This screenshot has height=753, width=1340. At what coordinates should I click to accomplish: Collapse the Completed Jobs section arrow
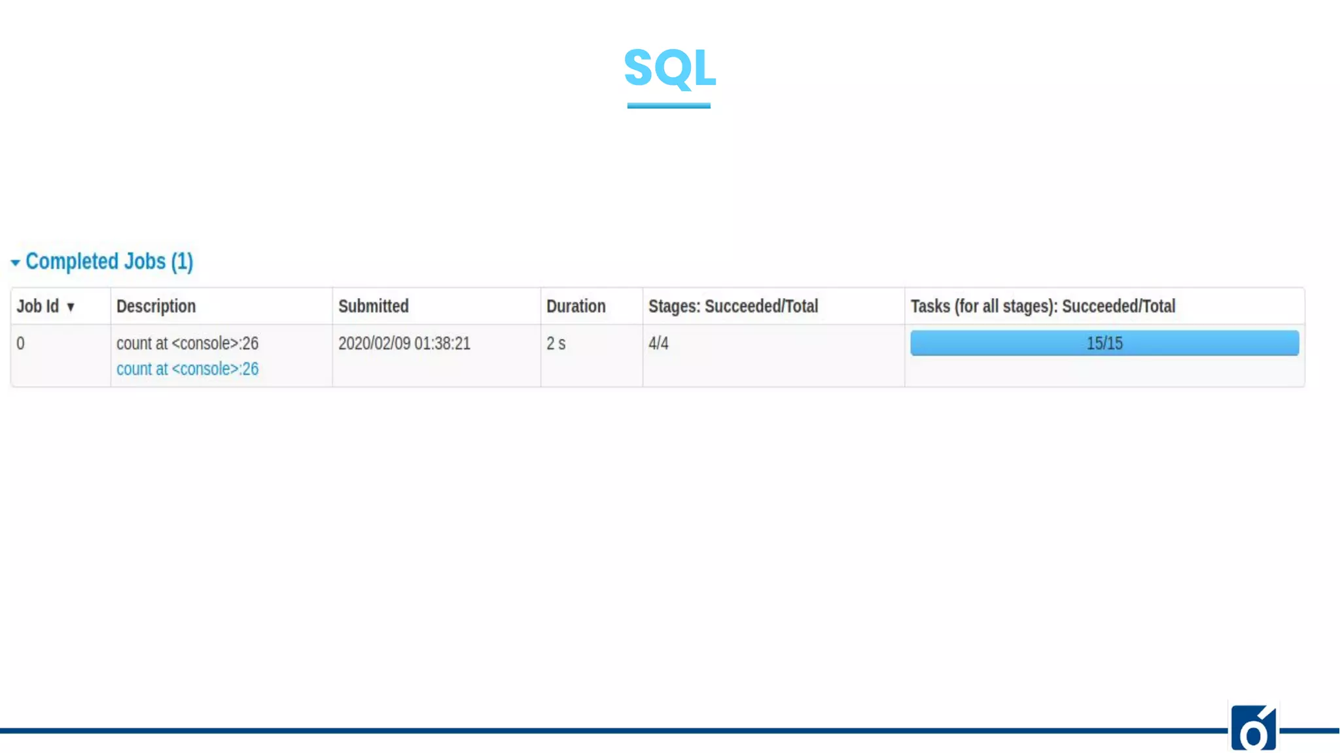pos(15,263)
